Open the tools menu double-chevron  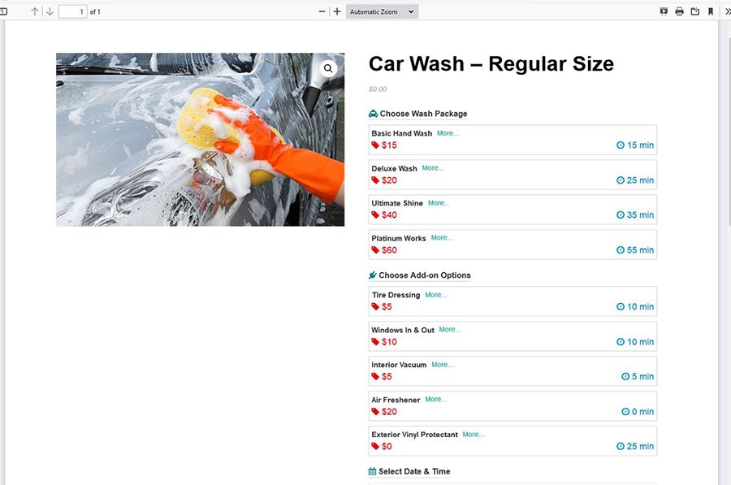(x=727, y=11)
